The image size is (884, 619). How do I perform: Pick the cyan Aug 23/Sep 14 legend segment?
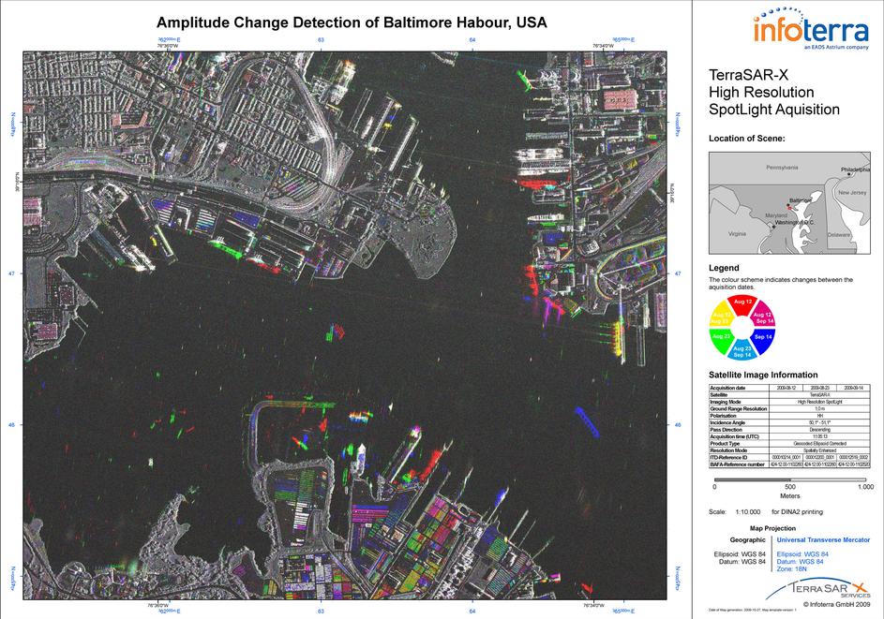(742, 351)
